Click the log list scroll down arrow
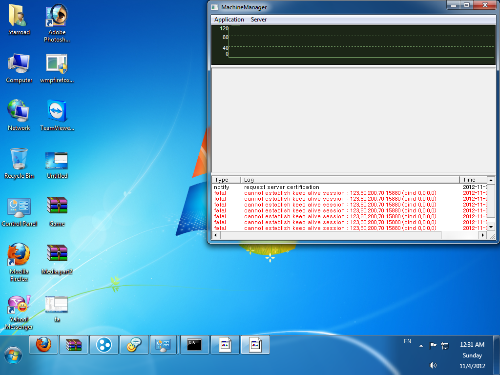The image size is (500, 375). coord(491,227)
